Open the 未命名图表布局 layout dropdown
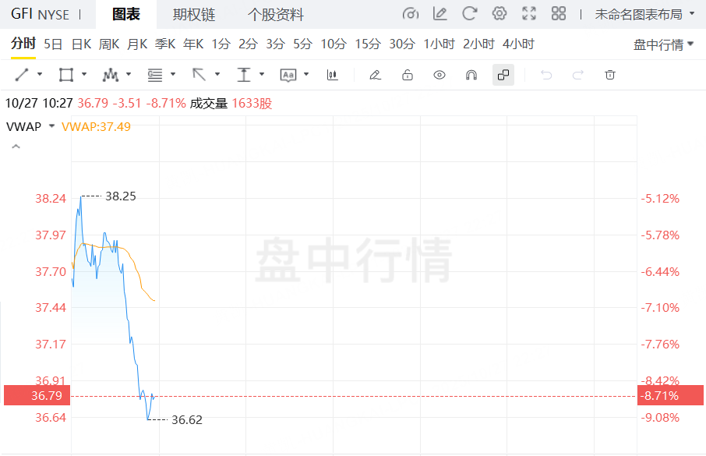 tap(644, 14)
